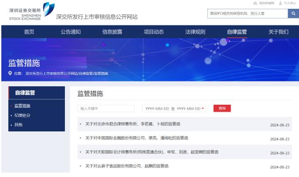Click the 2024-08-23 date of the 君合 notice
Viewport: 299px width, 177px height.
point(280,125)
